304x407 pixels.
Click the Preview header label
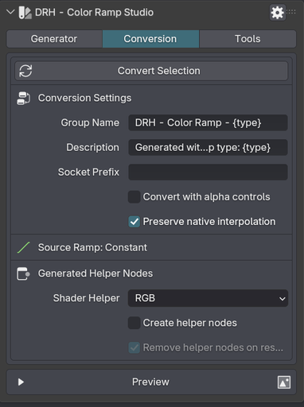tap(150, 382)
